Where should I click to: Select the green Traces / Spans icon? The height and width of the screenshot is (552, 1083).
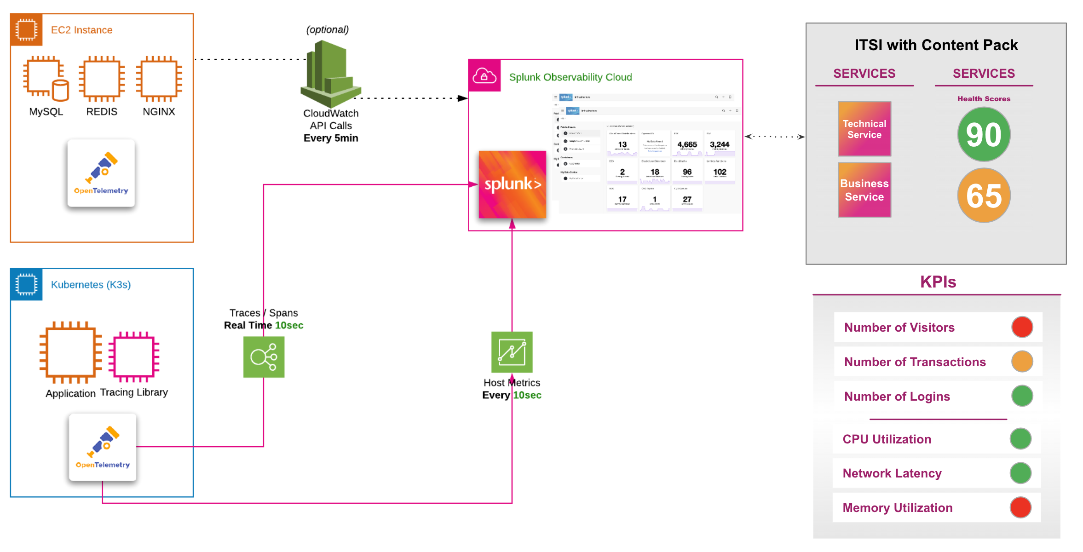(x=264, y=357)
